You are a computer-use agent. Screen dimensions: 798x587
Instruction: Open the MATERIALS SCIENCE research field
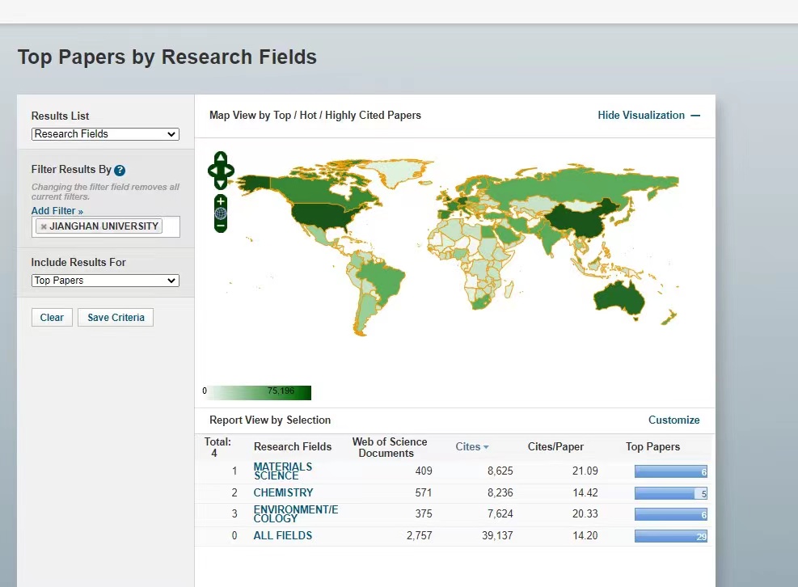283,471
